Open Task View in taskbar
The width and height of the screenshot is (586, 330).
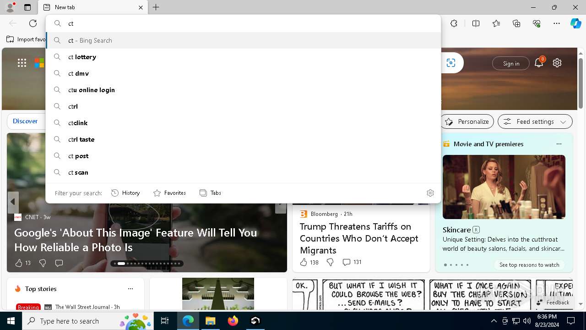point(165,321)
